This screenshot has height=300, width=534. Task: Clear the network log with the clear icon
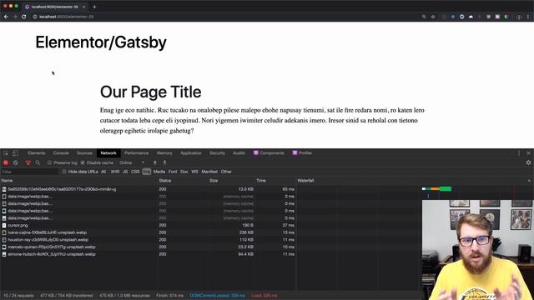(16, 163)
